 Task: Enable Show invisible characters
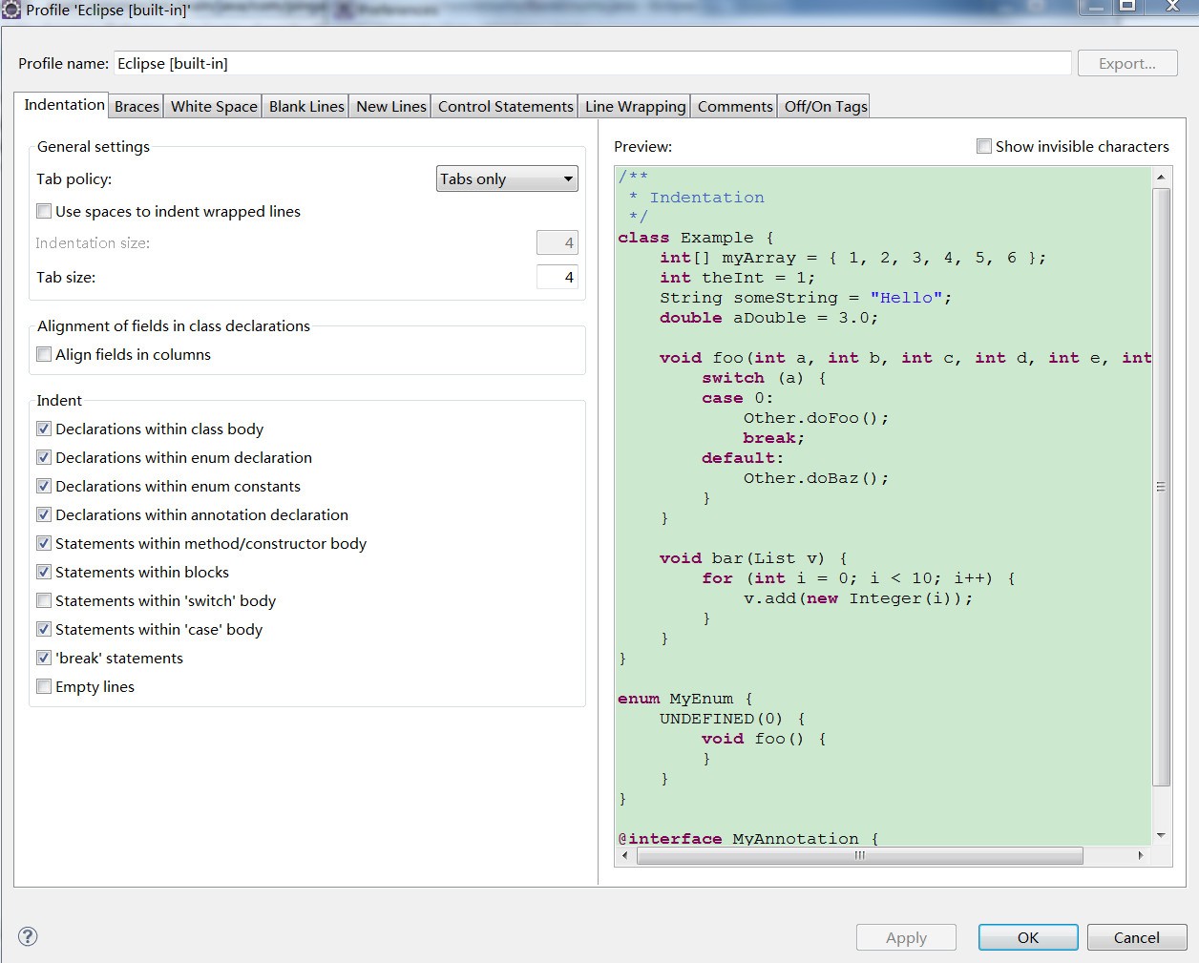point(984,146)
